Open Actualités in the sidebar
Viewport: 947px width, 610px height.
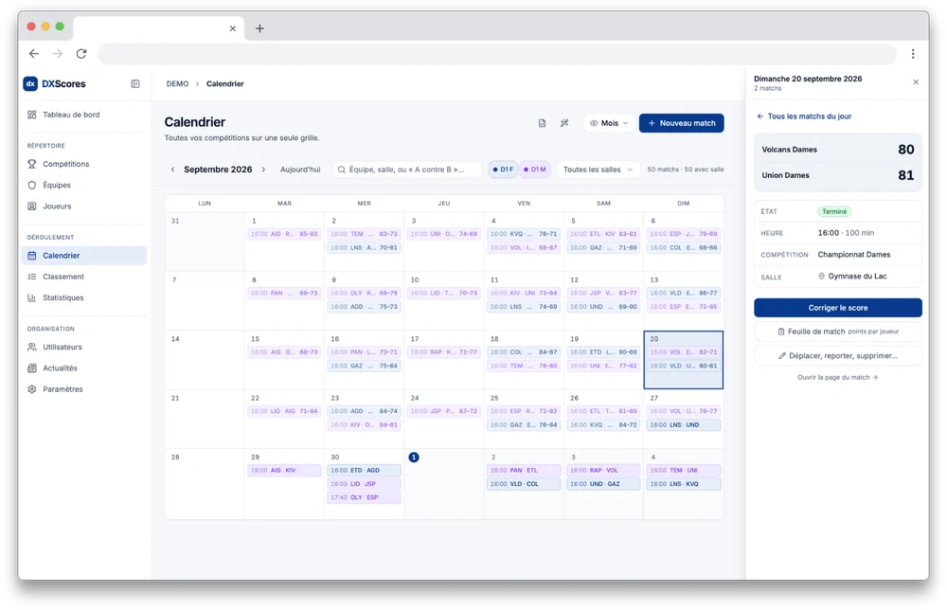(x=84, y=368)
